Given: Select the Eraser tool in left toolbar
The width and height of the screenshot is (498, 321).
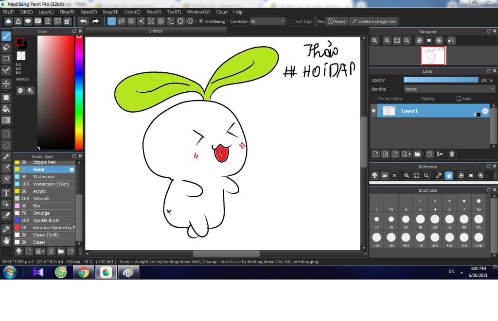Looking at the screenshot, I should coord(6,47).
